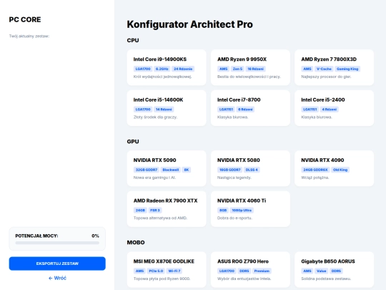This screenshot has height=290, width=386.
Task: Click the CPU section heading
Action: tap(133, 40)
